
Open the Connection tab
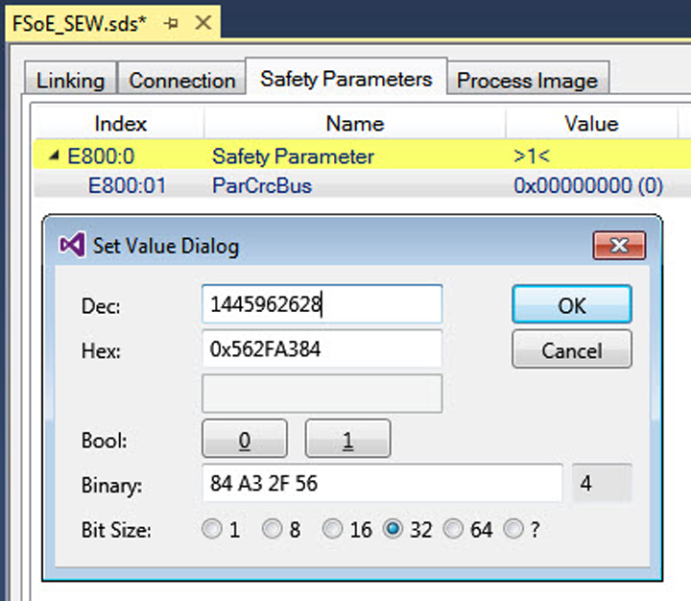181,81
